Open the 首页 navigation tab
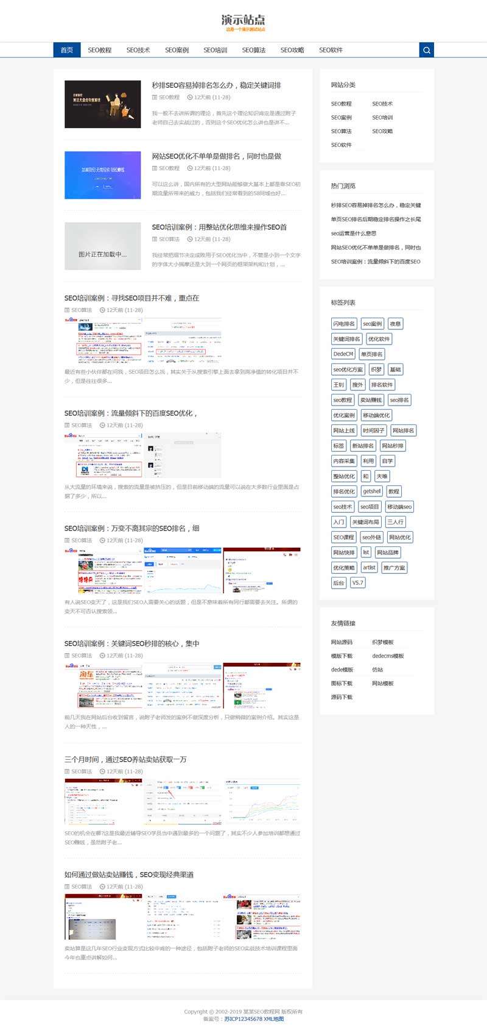487x1030 pixels. pos(67,50)
